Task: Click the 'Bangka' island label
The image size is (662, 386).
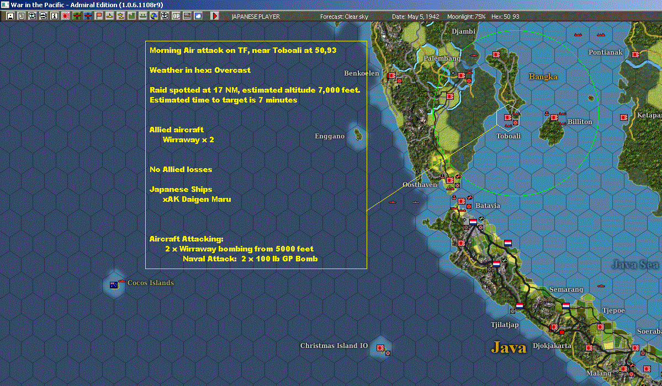Action: [x=543, y=77]
